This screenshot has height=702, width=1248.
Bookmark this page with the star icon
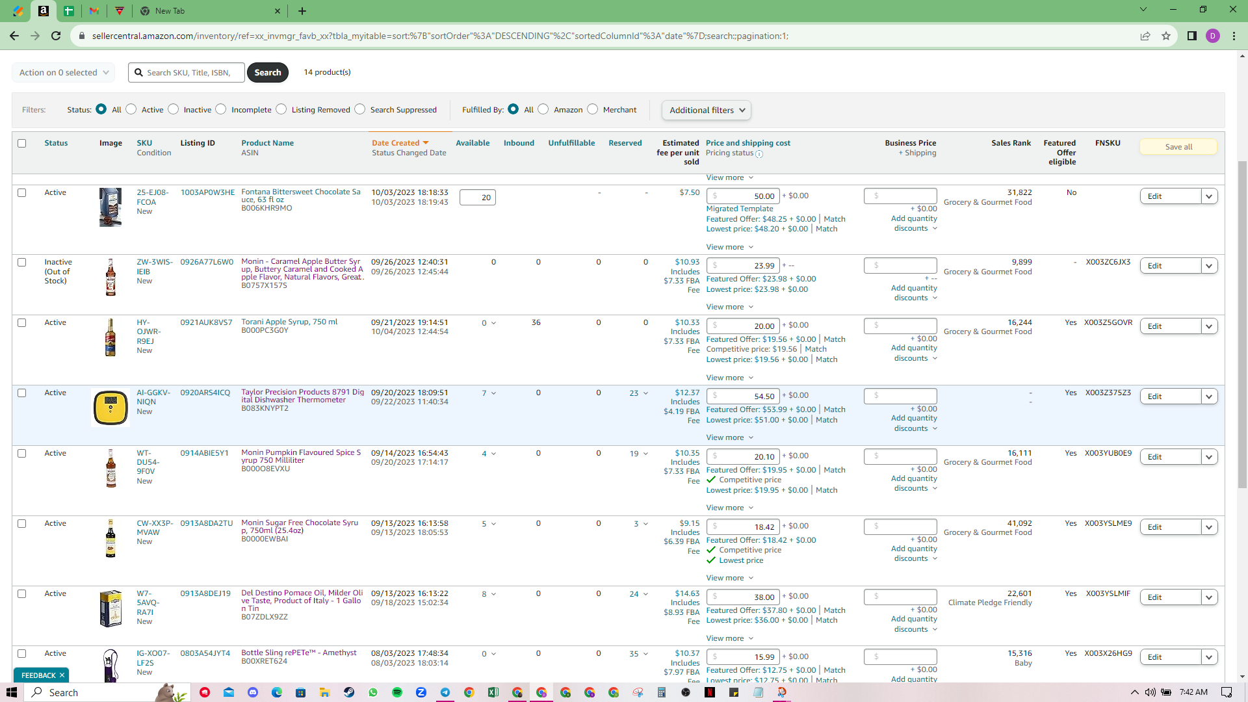[1166, 36]
